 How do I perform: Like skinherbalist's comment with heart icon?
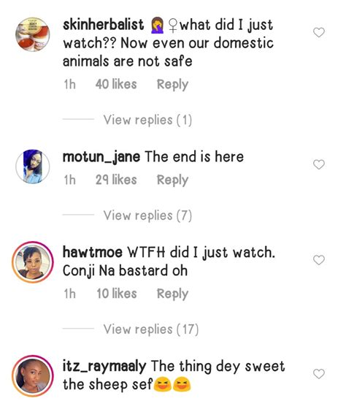(319, 32)
